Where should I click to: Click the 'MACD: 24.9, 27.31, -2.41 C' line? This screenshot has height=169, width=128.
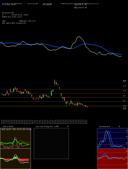tap(12, 17)
